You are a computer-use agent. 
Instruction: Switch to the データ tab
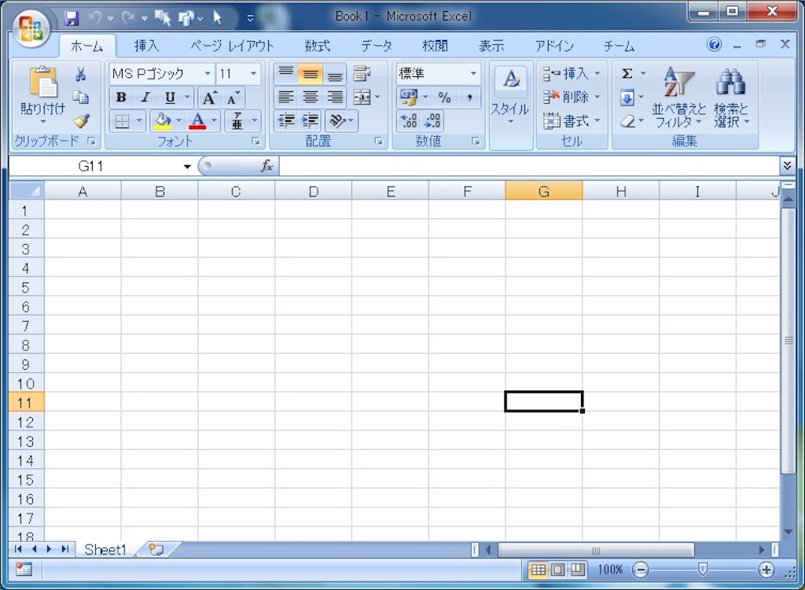coord(377,46)
